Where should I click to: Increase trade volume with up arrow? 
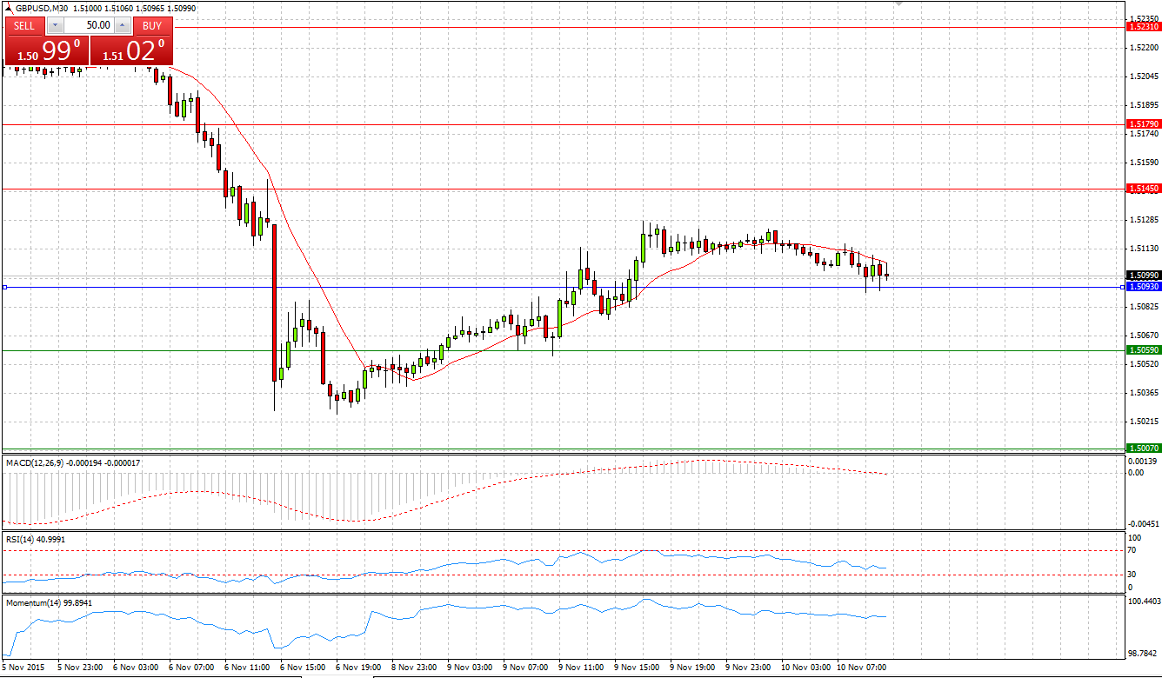123,25
